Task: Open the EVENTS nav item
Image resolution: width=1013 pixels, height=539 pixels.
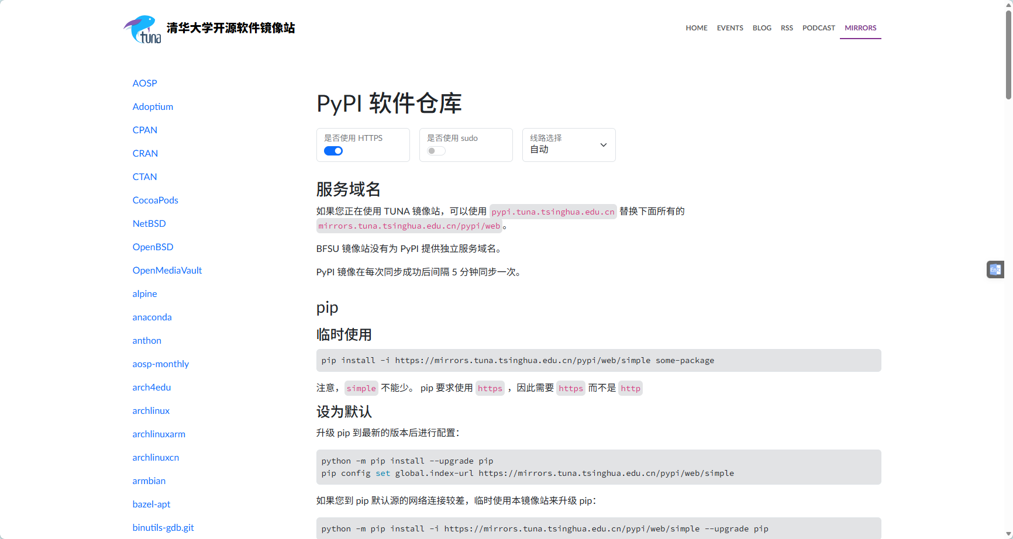Action: (730, 28)
